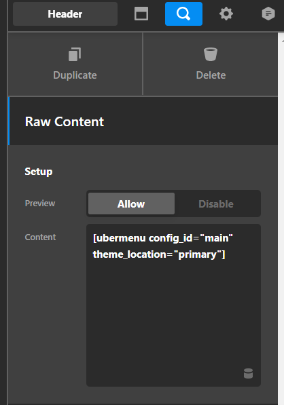The width and height of the screenshot is (284, 405).
Task: Click the Delete trash can icon
Action: 211,54
